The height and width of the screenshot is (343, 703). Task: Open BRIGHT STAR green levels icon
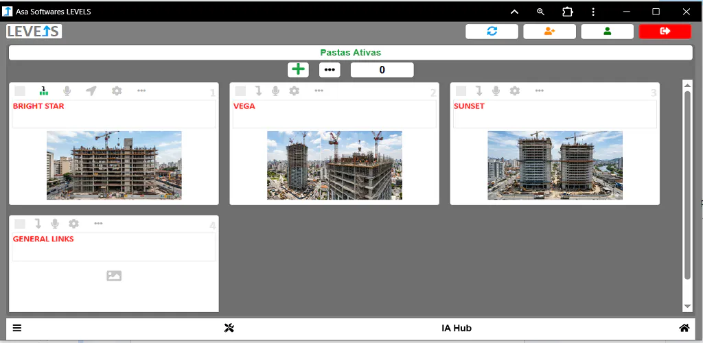[43, 91]
